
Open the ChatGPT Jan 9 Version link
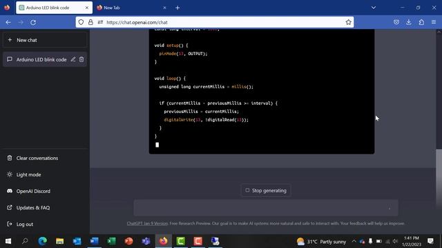coord(147,223)
